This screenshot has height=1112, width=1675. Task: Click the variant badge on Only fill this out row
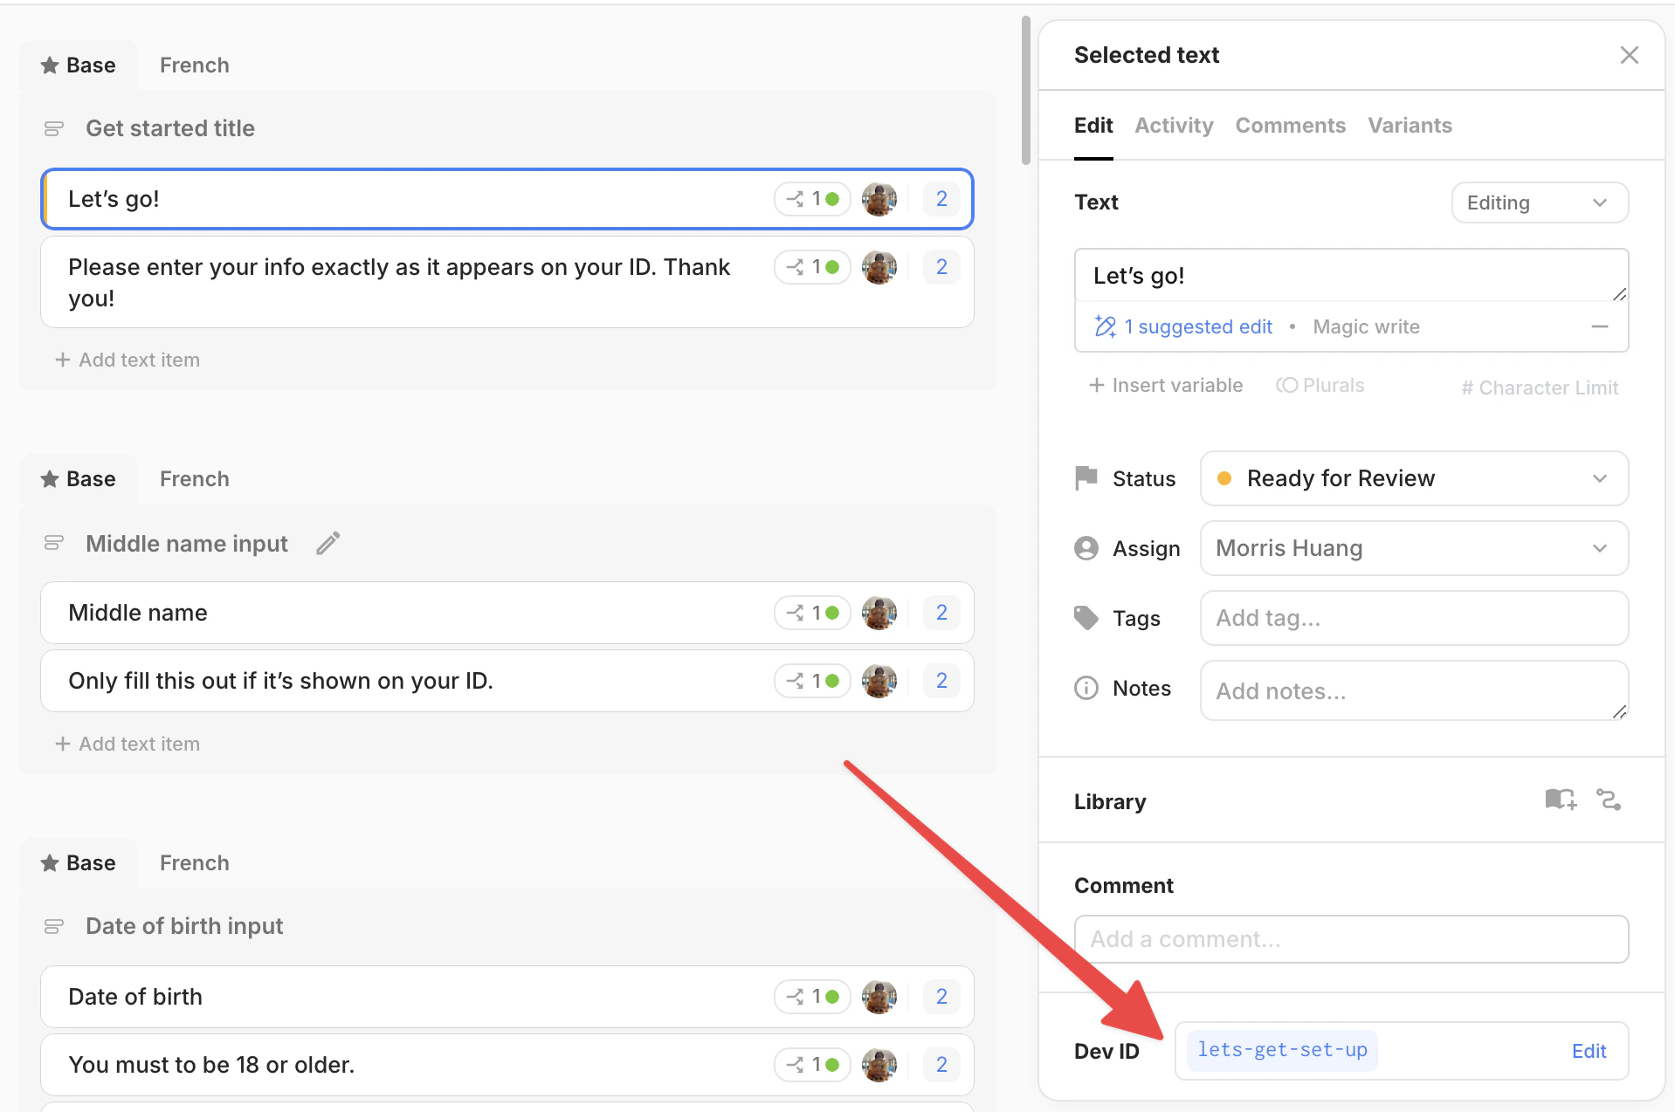(812, 681)
